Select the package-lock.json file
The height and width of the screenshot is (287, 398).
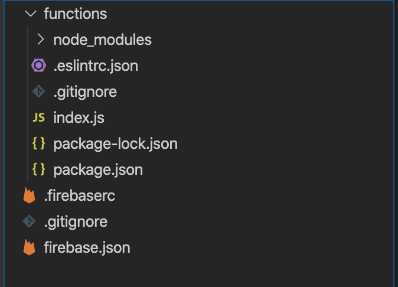116,144
